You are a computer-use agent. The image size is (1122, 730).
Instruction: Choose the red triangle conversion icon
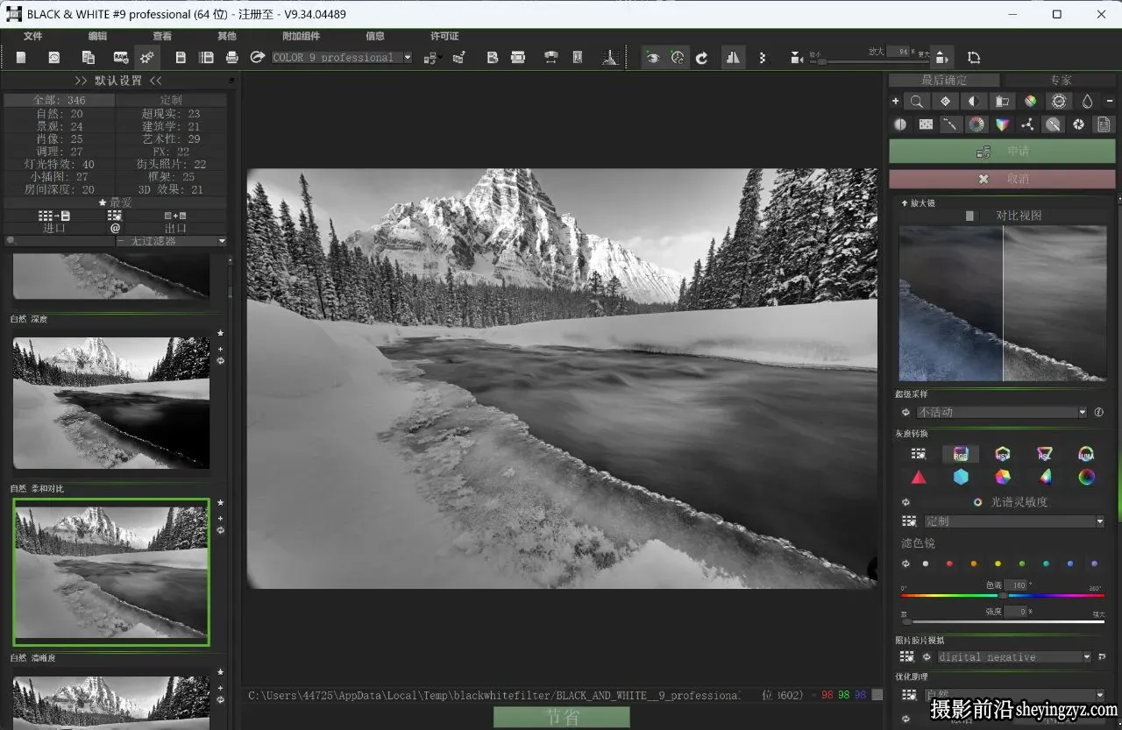(919, 478)
